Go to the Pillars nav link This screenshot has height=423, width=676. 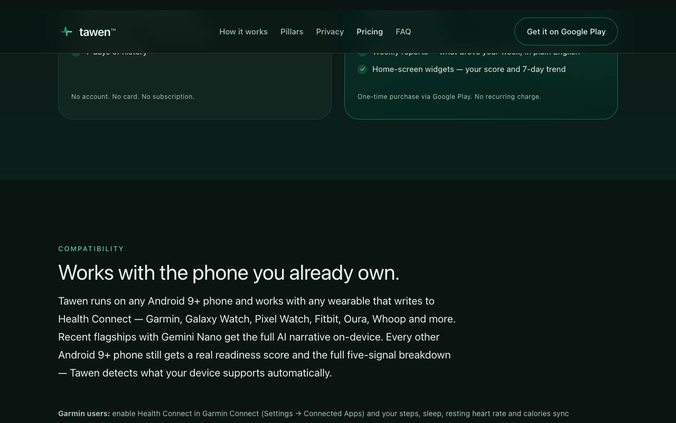(292, 32)
